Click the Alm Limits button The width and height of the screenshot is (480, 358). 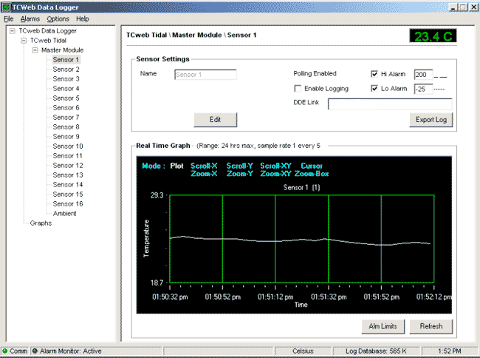click(383, 326)
